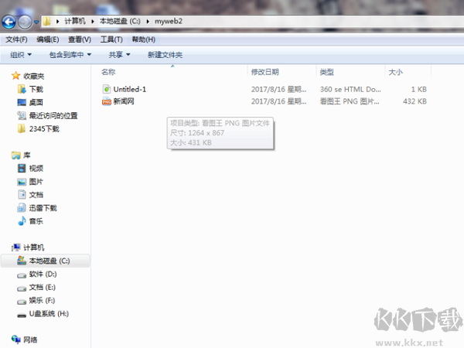Click the Back navigation arrow button
Screen dimensions: 464x348
9,22
